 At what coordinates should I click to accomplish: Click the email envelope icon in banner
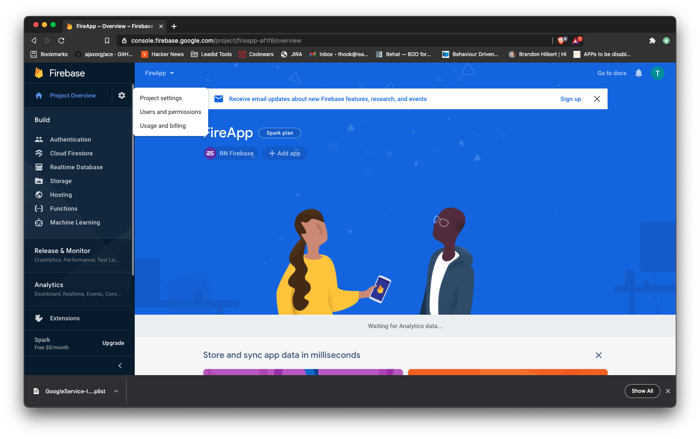[x=219, y=99]
